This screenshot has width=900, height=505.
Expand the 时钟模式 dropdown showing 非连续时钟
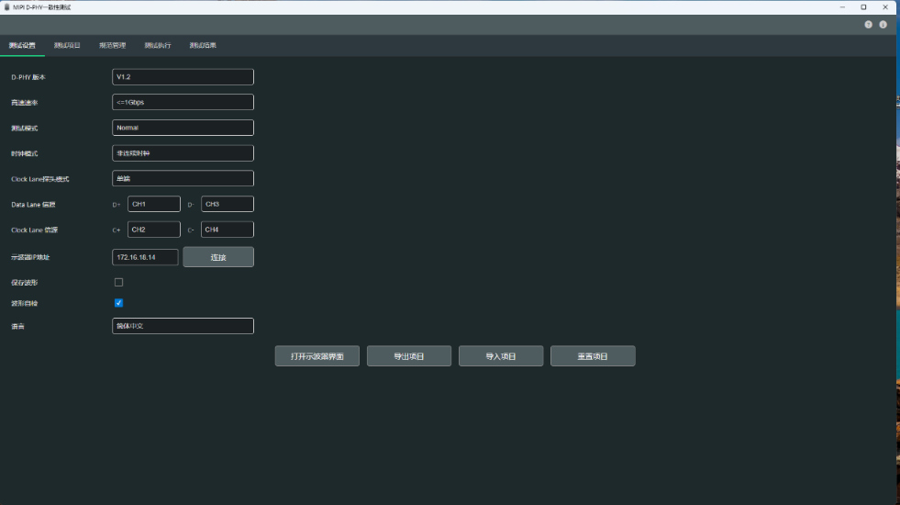click(x=183, y=153)
